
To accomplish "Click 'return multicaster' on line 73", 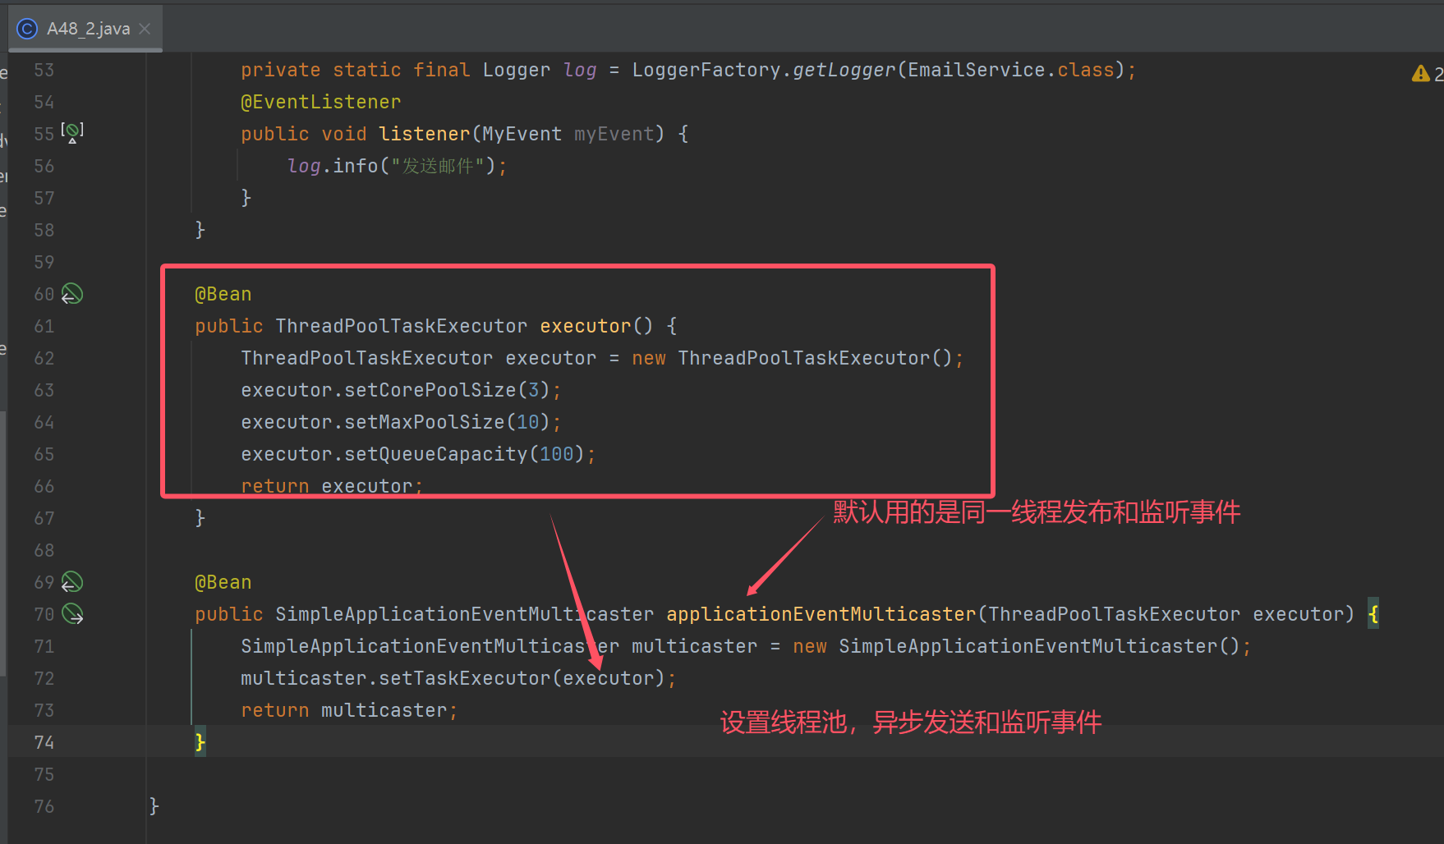I will 344,710.
